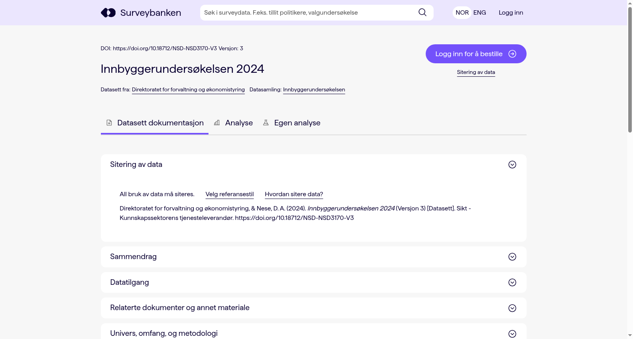This screenshot has width=633, height=339.
Task: Expand the Datatilgang section
Action: coord(313,282)
